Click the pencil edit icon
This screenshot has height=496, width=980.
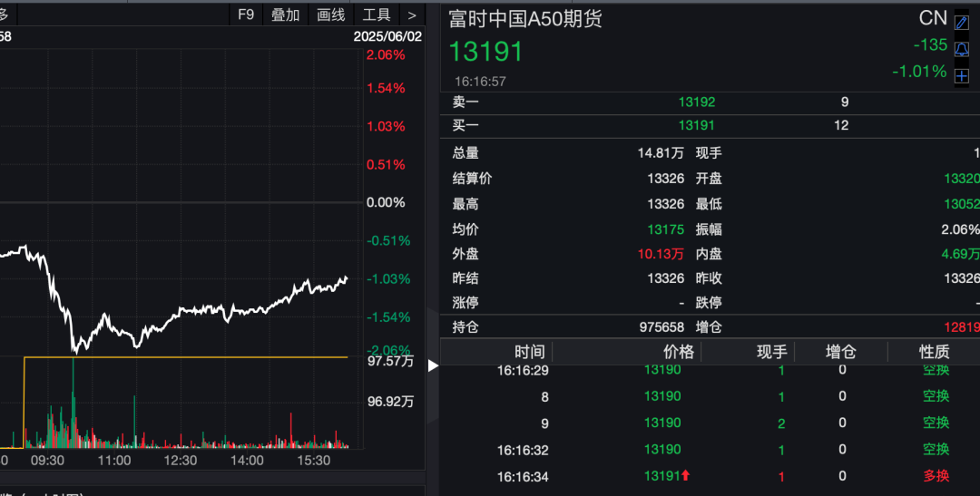coord(962,23)
